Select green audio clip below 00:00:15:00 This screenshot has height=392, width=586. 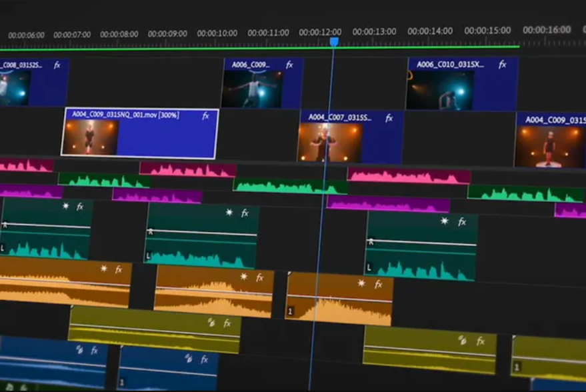click(525, 193)
